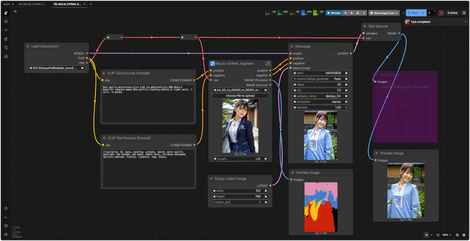The height and width of the screenshot is (241, 470).
Task: Open the sampler_name dpmpp_2m selector
Action: [x=320, y=96]
